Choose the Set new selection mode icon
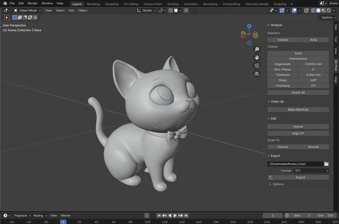The width and height of the screenshot is (339, 224). [x=15, y=18]
